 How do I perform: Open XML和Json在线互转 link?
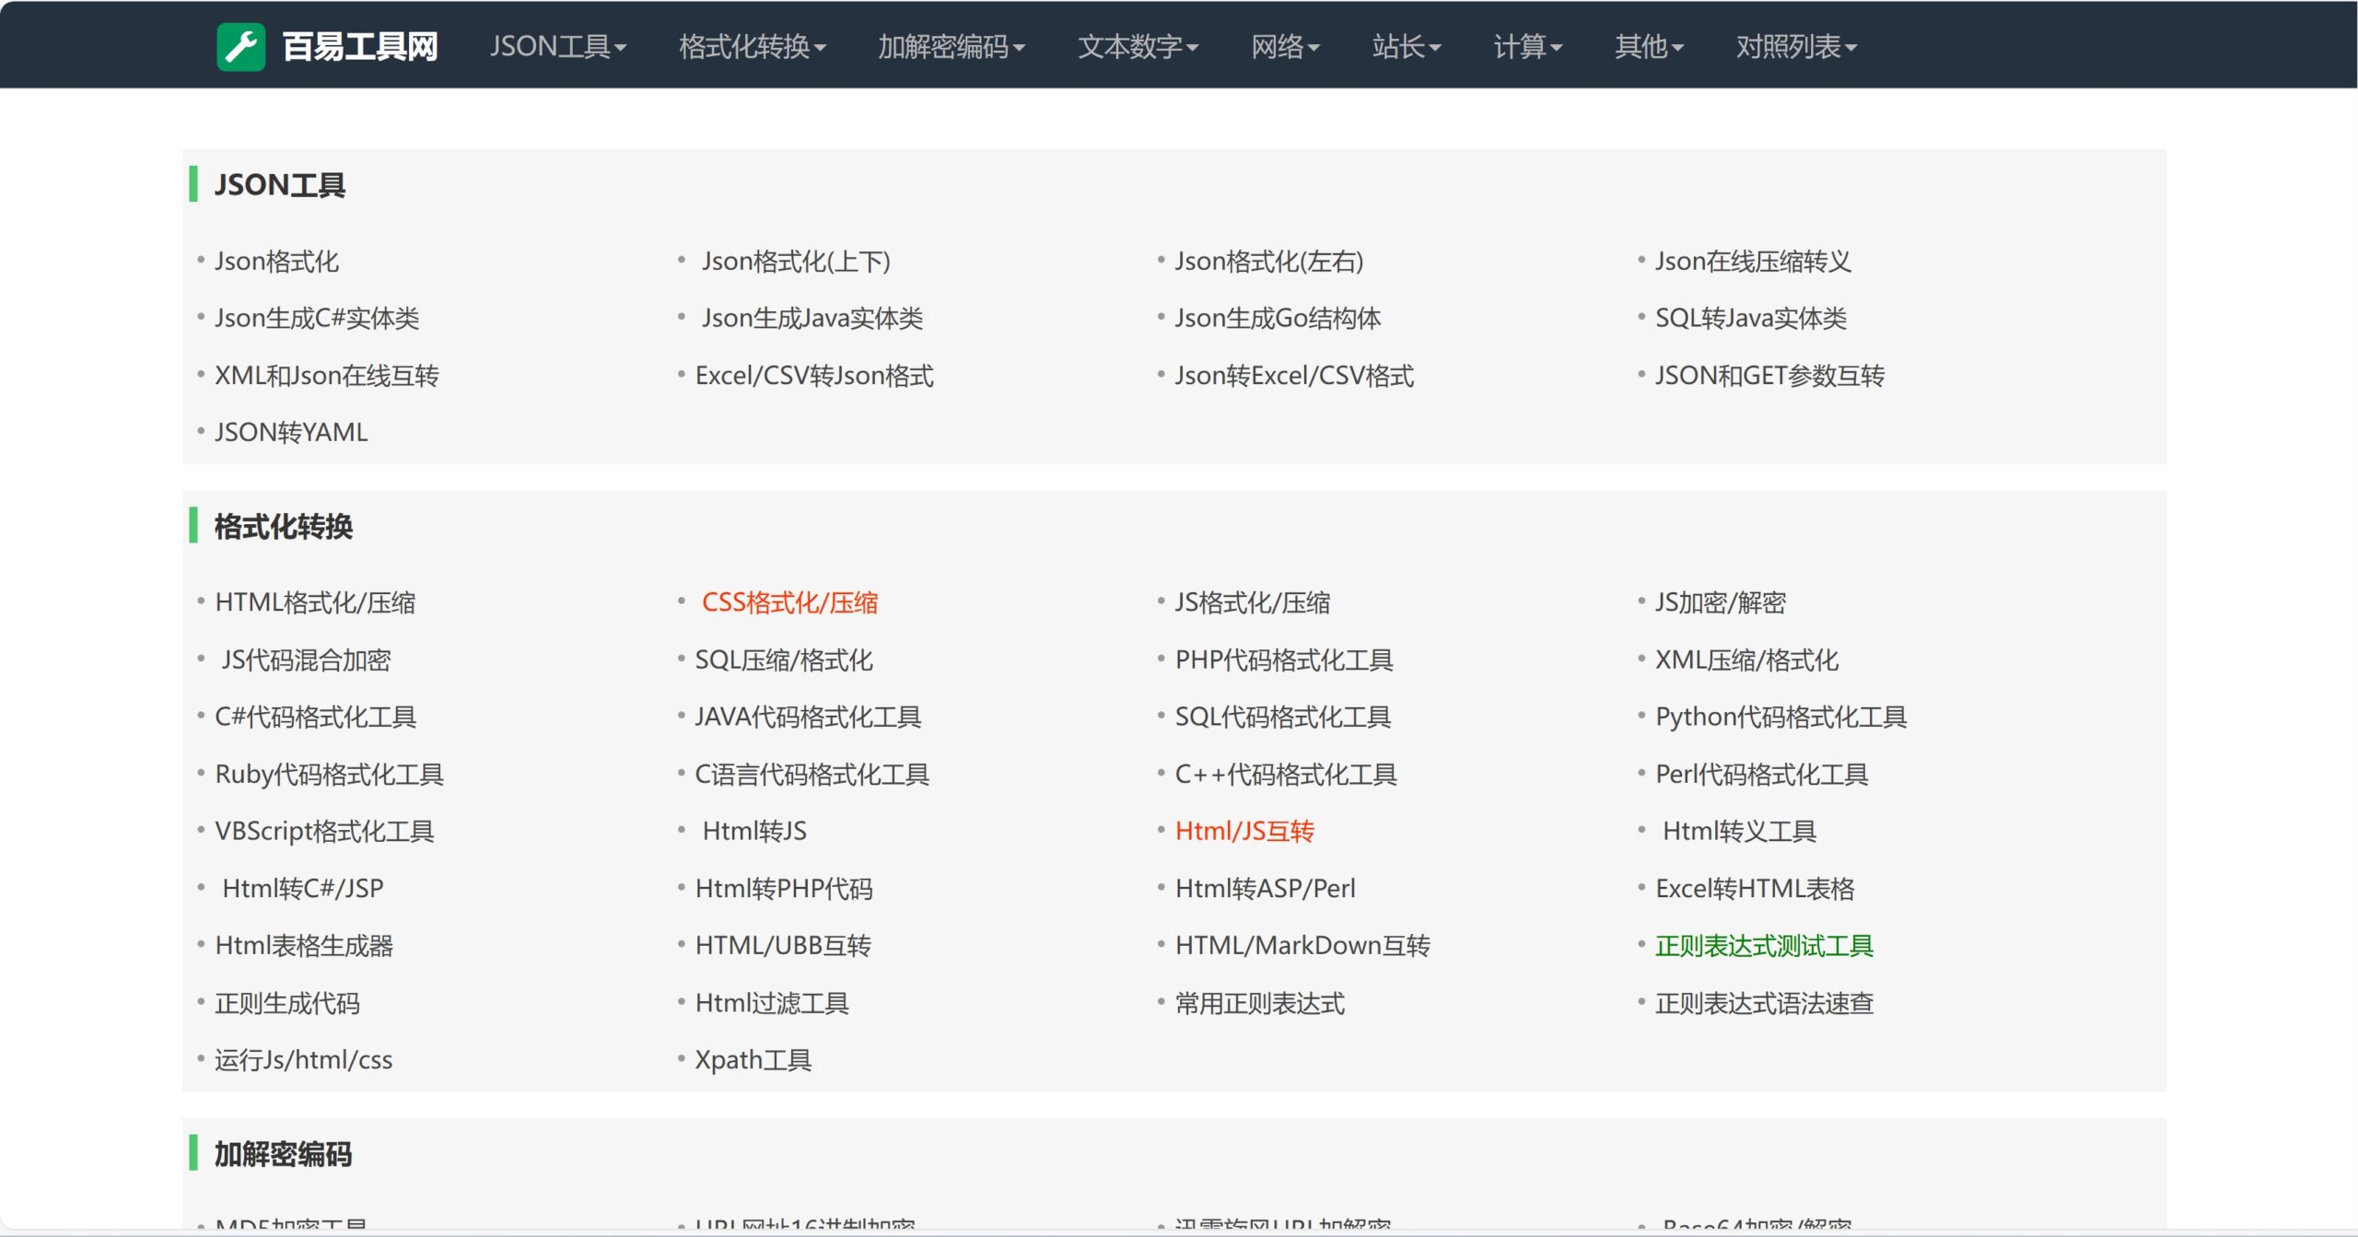click(327, 376)
